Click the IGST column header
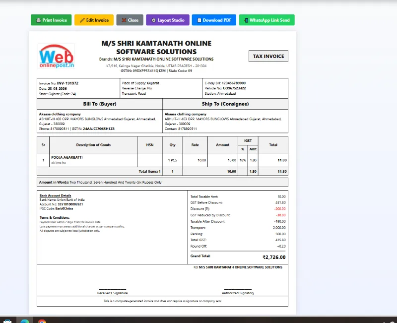 coord(248,141)
